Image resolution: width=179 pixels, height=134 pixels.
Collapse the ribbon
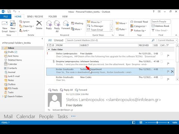(176, 35)
